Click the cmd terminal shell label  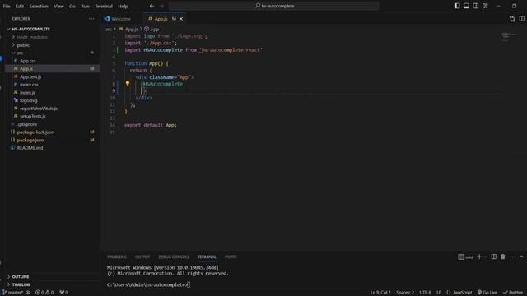click(466, 257)
